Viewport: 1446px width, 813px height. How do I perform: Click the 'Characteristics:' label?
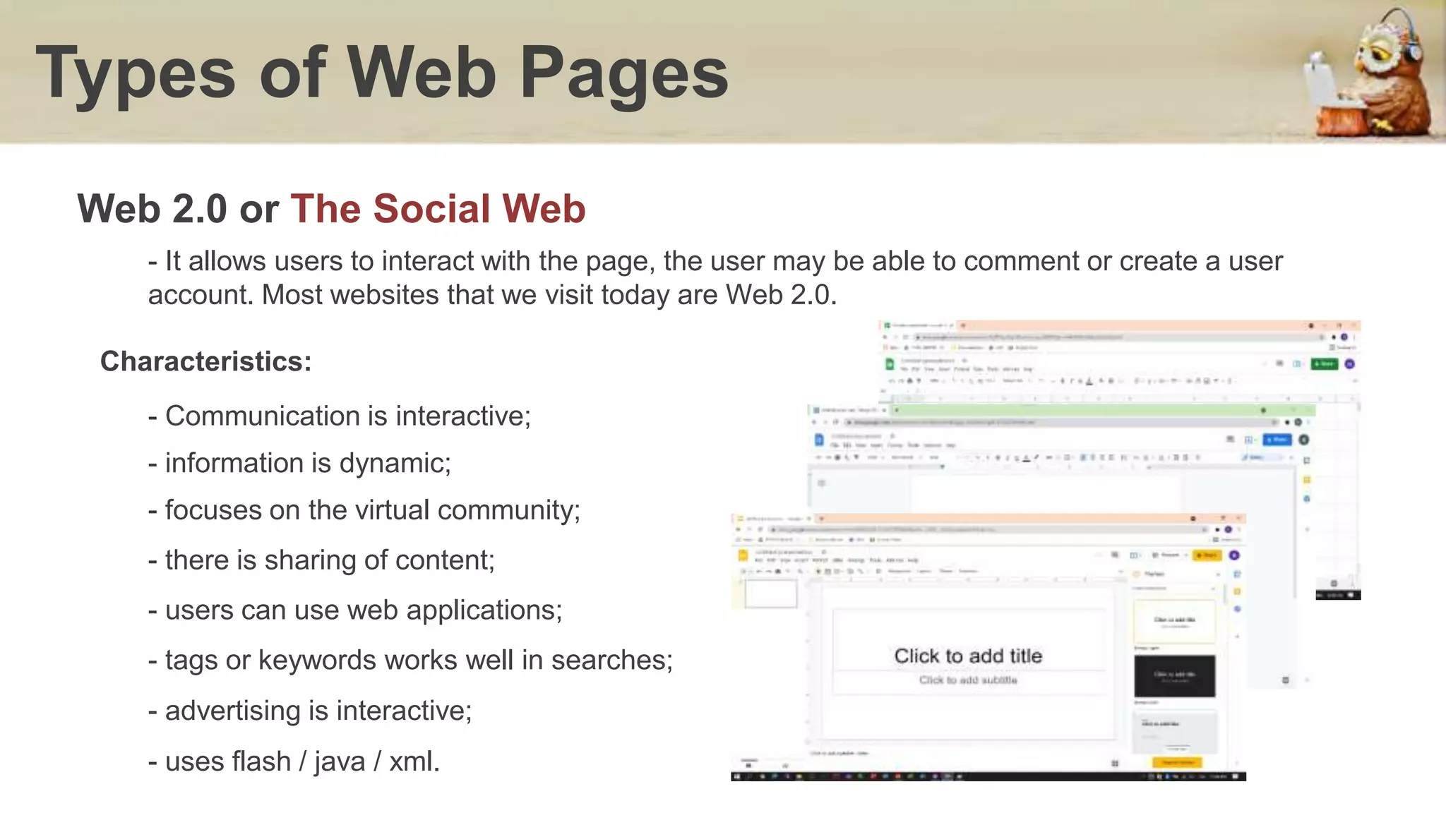[205, 361]
